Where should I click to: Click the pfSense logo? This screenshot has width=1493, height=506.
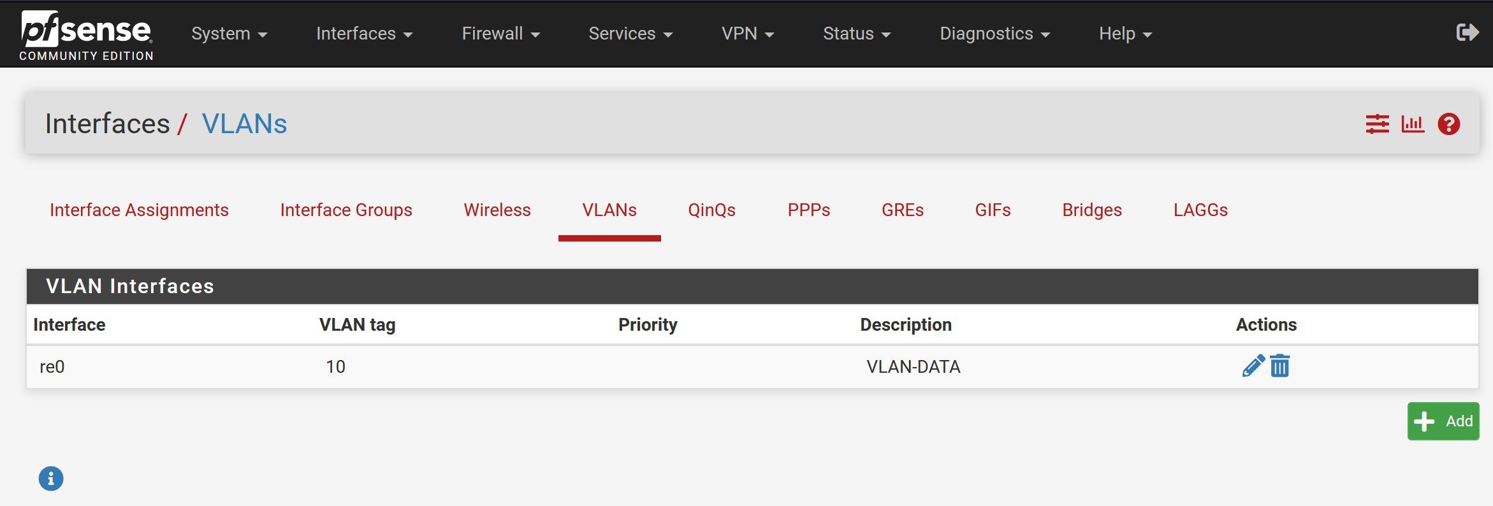tap(86, 36)
